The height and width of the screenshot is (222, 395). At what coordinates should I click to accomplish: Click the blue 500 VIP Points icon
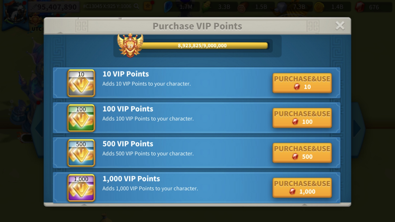tap(81, 153)
